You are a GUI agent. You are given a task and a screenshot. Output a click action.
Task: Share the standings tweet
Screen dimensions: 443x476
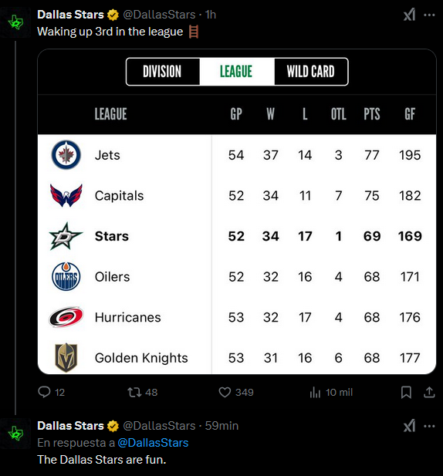(x=429, y=392)
